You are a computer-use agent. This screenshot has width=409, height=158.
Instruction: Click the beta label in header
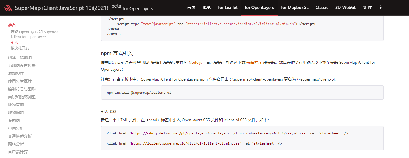[x=116, y=6]
